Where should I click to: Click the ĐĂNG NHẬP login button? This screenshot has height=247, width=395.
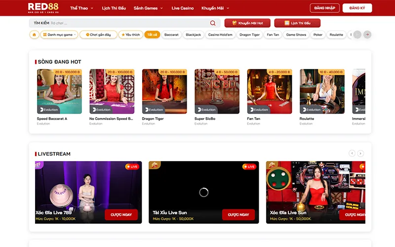pyautogui.click(x=325, y=8)
